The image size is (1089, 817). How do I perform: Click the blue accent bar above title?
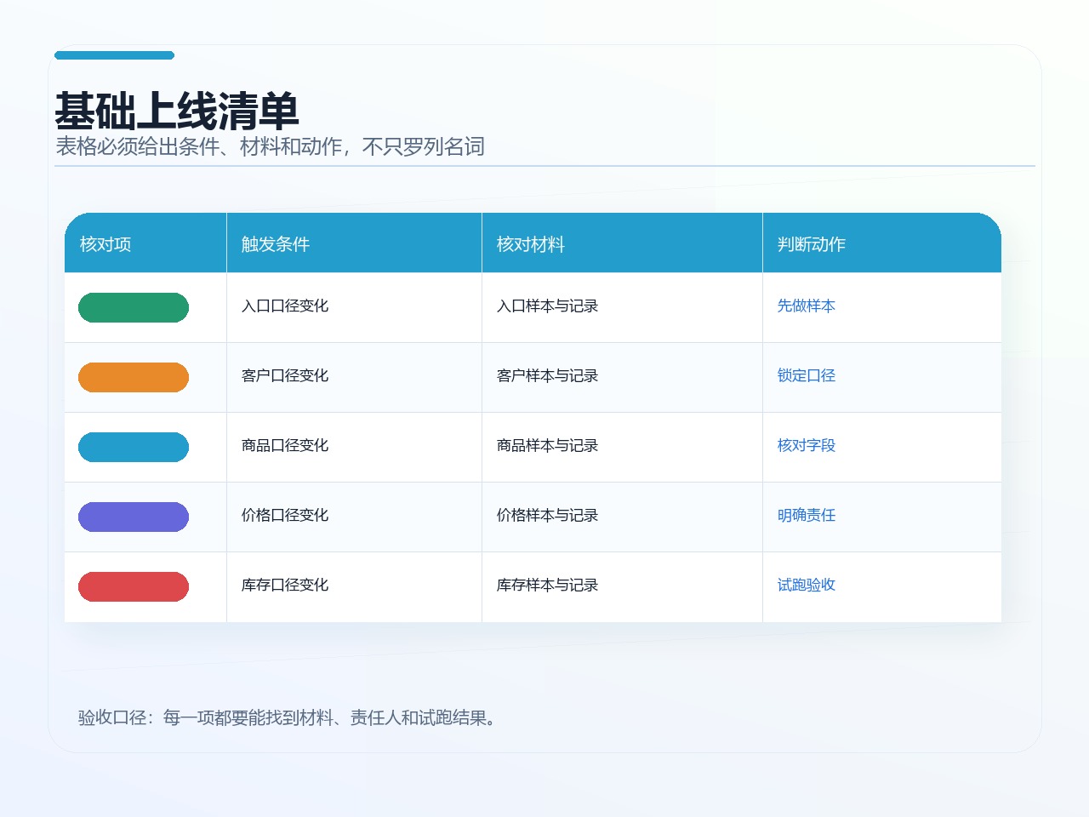pos(114,55)
